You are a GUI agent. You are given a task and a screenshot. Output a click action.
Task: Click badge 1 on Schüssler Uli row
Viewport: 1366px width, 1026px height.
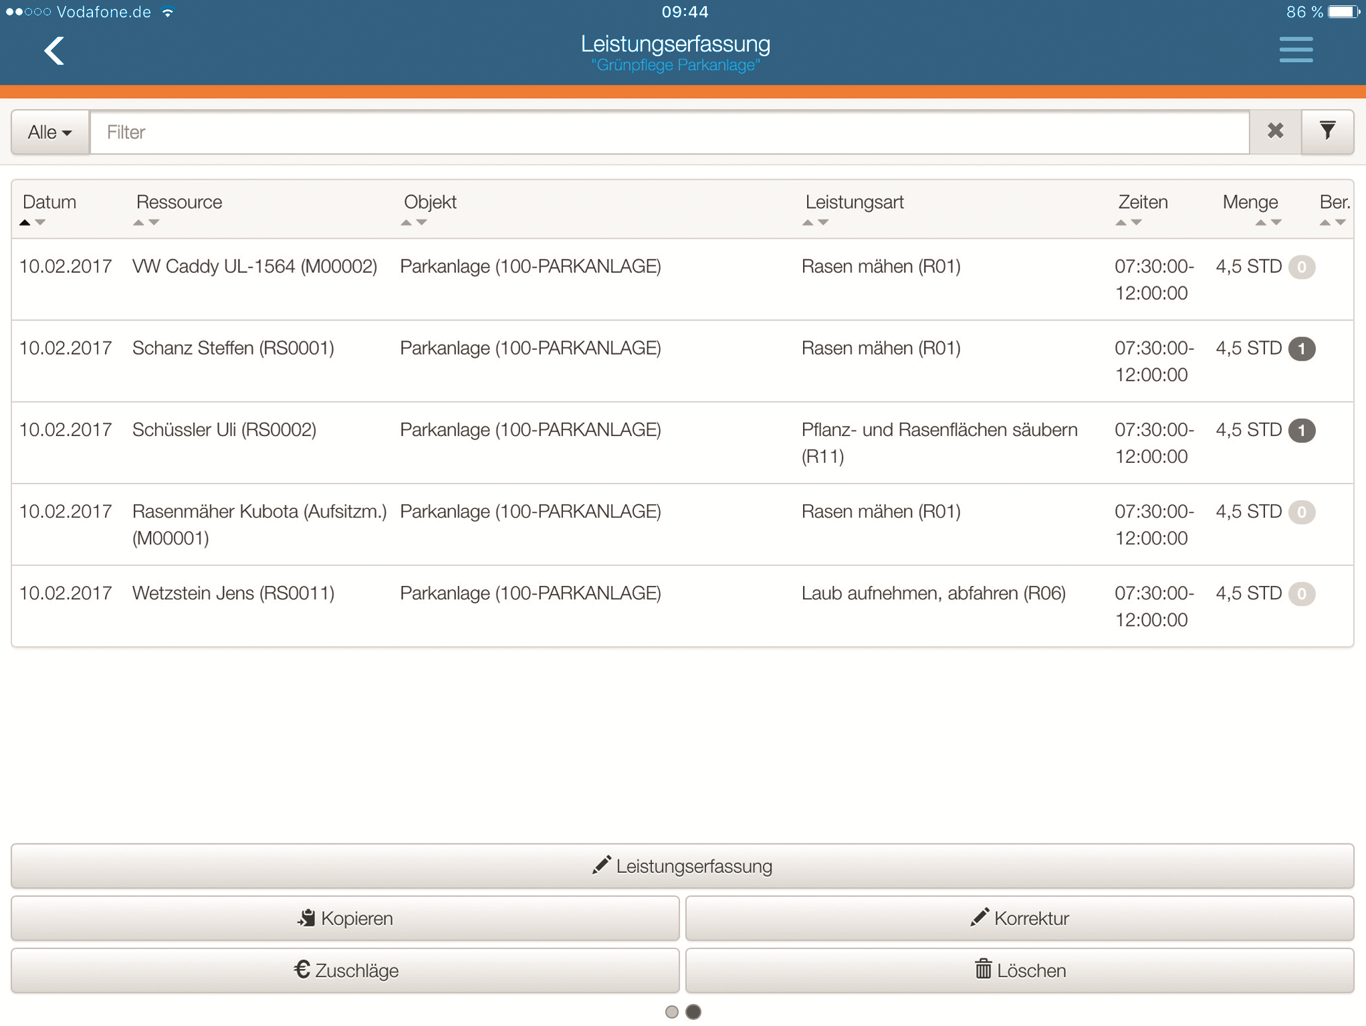[x=1301, y=430]
